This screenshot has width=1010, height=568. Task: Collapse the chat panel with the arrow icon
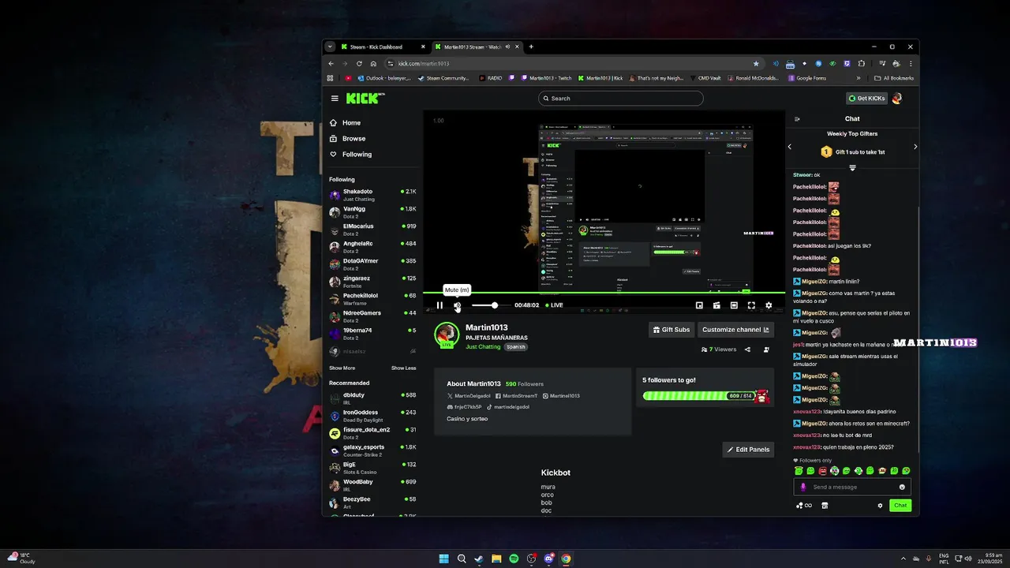click(797, 119)
